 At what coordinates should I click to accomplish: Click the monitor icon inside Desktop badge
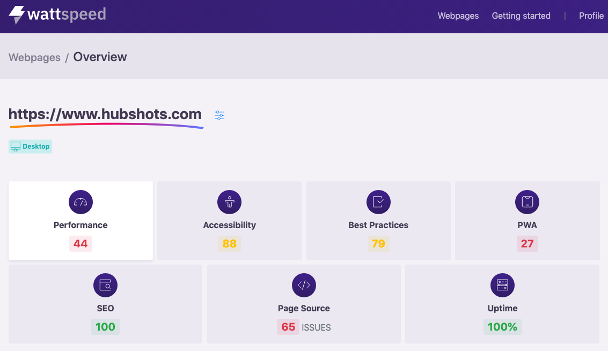pos(16,146)
